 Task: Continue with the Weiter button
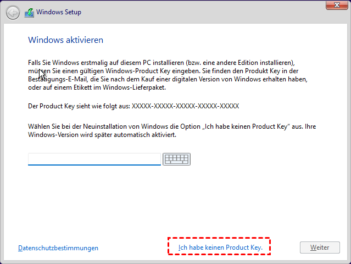(x=320, y=248)
